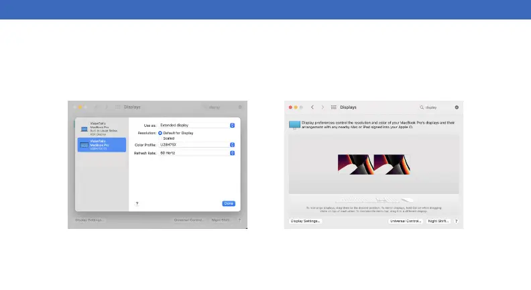The width and height of the screenshot is (531, 290).
Task: Select the U28H75X display entry in the sidebar
Action: pos(102,145)
